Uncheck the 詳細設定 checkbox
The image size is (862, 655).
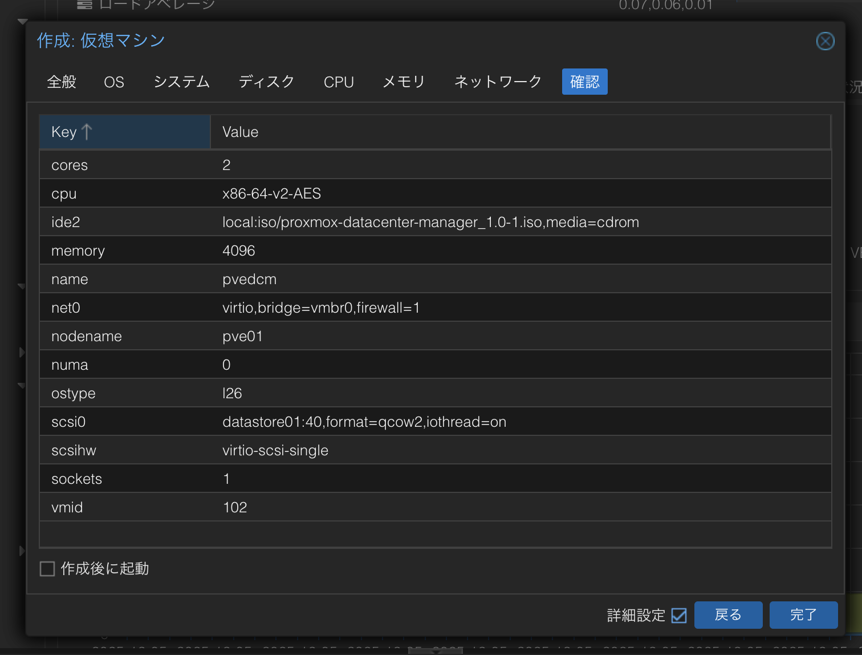click(679, 616)
